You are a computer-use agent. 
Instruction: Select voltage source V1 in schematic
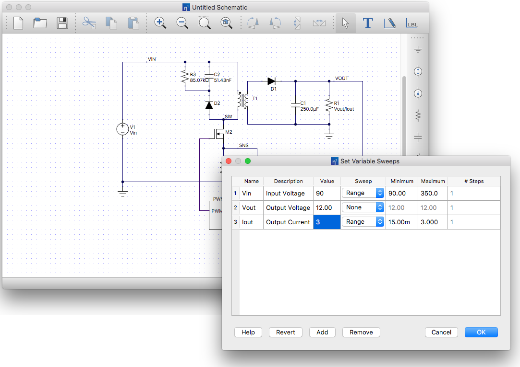pos(123,129)
